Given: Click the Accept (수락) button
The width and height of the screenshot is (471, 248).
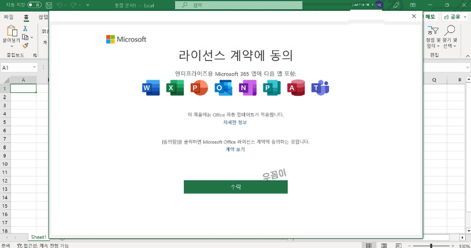Looking at the screenshot, I should (236, 187).
